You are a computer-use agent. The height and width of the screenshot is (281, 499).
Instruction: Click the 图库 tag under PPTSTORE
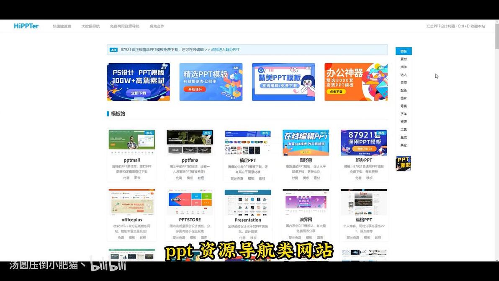(204, 237)
